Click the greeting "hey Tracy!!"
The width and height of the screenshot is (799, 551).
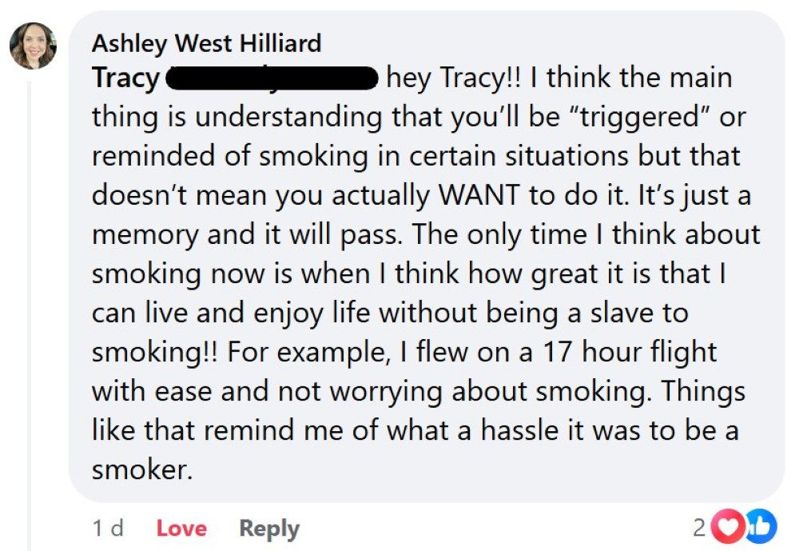pyautogui.click(x=454, y=78)
